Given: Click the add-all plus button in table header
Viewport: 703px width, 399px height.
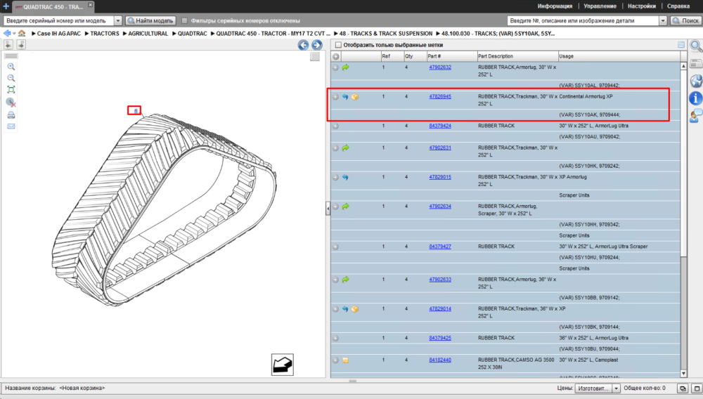Looking at the screenshot, I should click(x=336, y=56).
